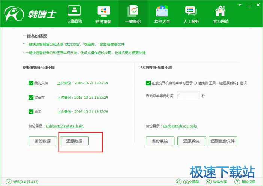The width and height of the screenshot is (263, 186).
Task: Open the 在线重装 monitor icon
Action: click(x=103, y=11)
